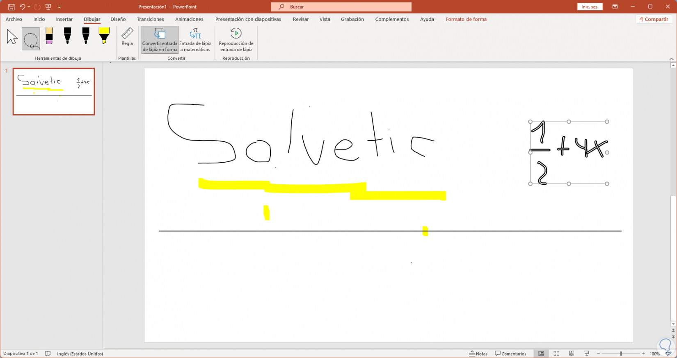Open the Complementos tab
Screen dimensions: 677x358
[x=392, y=19]
